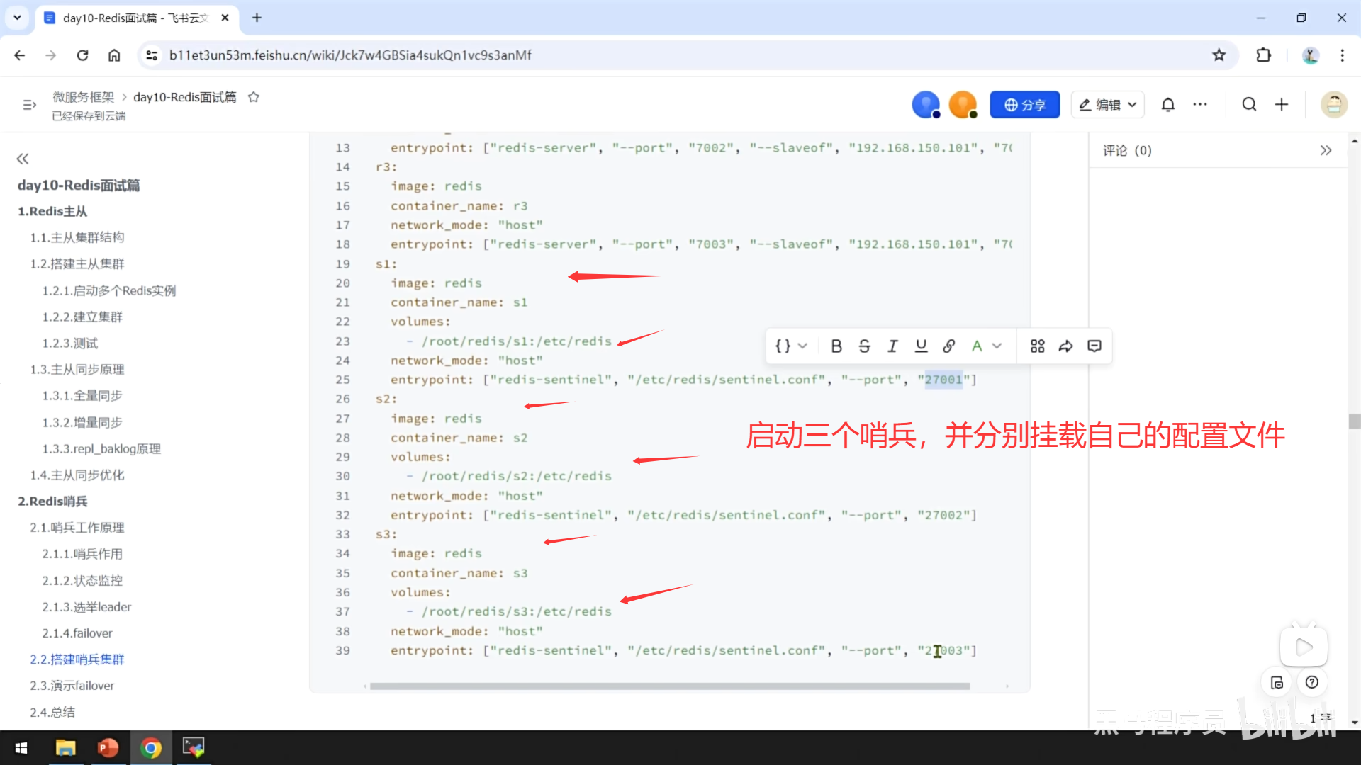Go to outline item 2.3.演示failover
Image resolution: width=1361 pixels, height=765 pixels.
72,686
